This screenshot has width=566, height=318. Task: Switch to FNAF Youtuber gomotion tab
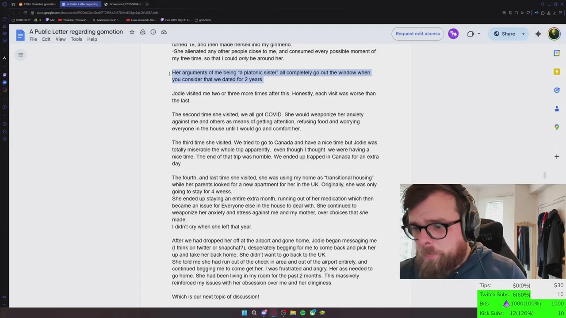[37, 4]
